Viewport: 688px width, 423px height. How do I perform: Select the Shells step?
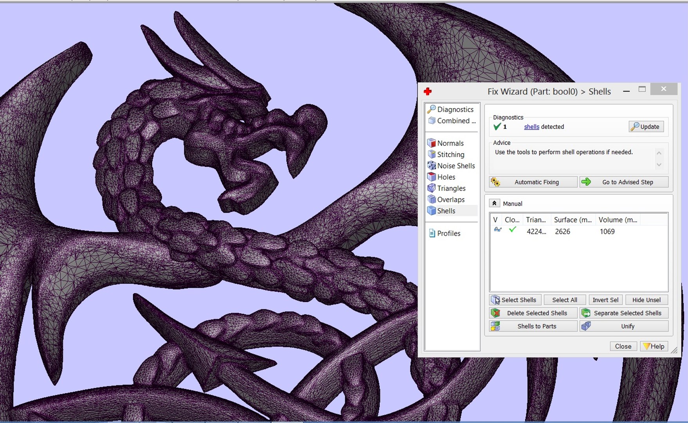coord(452,211)
